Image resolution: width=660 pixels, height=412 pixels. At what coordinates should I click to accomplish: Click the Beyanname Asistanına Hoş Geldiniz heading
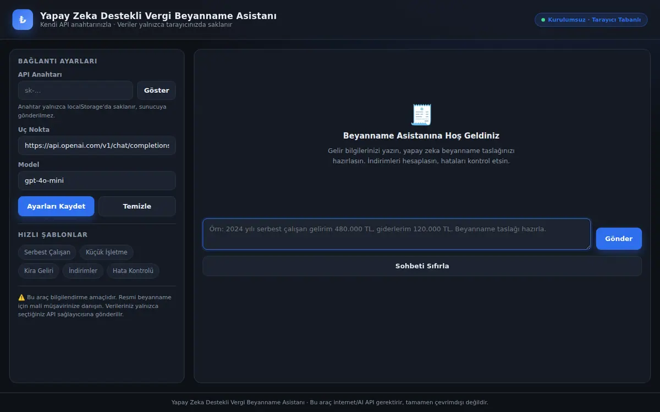tap(421, 136)
